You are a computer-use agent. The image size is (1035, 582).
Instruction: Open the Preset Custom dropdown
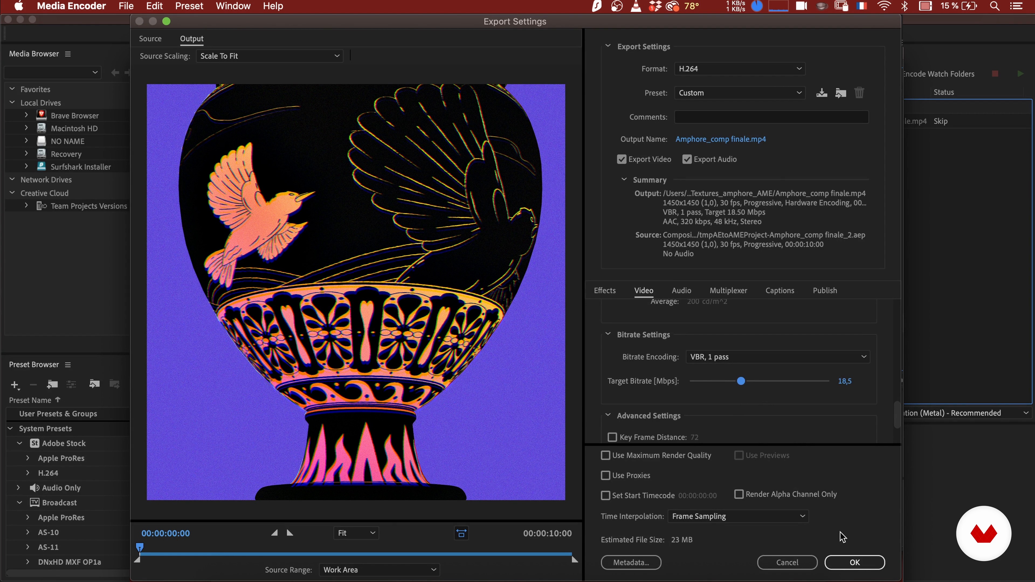tap(740, 93)
